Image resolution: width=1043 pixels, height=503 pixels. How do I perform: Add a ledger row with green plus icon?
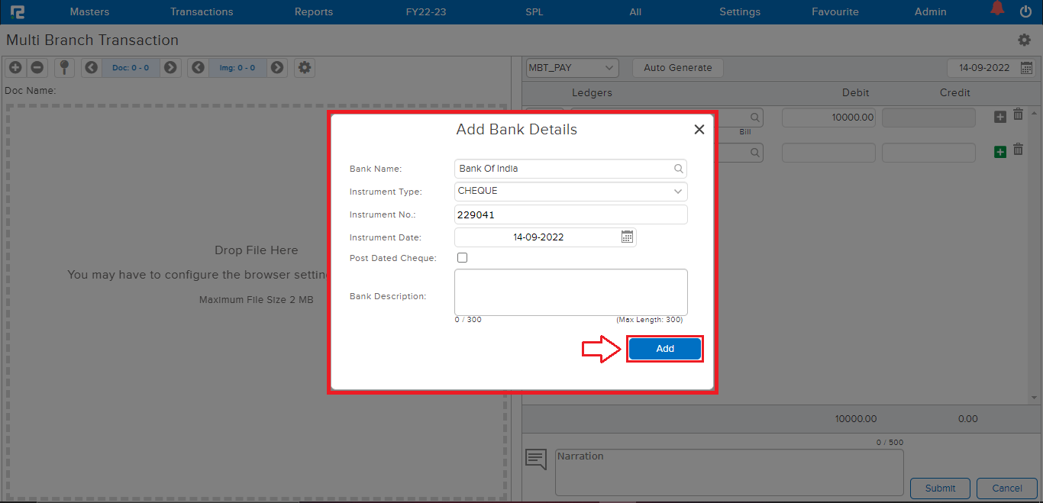click(1000, 152)
